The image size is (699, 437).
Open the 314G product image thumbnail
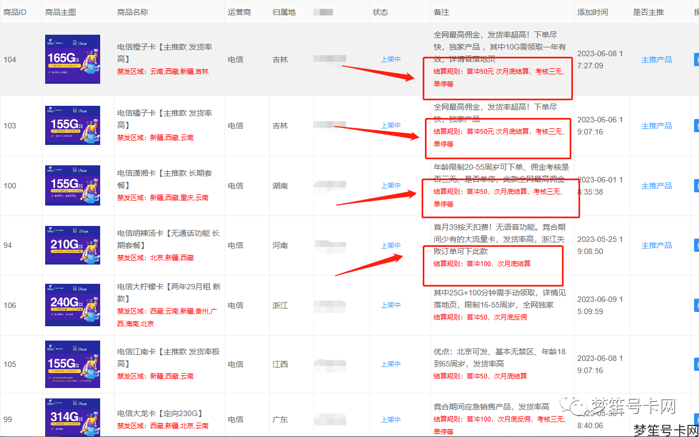[x=73, y=418]
